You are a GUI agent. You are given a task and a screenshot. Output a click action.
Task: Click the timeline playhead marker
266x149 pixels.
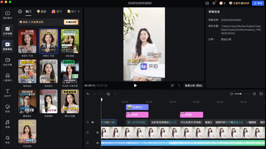click(x=102, y=99)
